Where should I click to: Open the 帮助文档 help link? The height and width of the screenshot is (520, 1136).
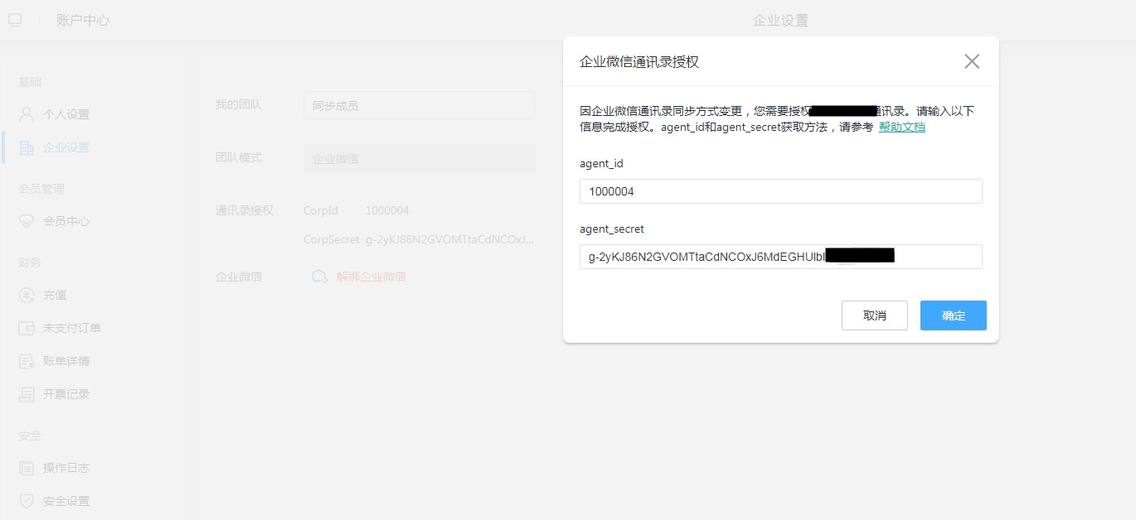coord(901,128)
